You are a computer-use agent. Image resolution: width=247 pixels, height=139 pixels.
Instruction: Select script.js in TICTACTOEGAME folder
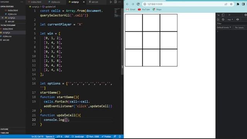[x=6, y=32]
